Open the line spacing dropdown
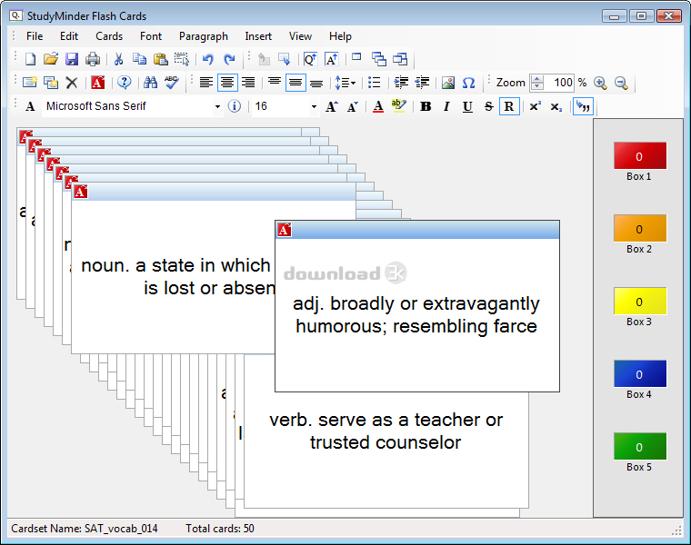This screenshot has height=545, width=691. [x=345, y=83]
